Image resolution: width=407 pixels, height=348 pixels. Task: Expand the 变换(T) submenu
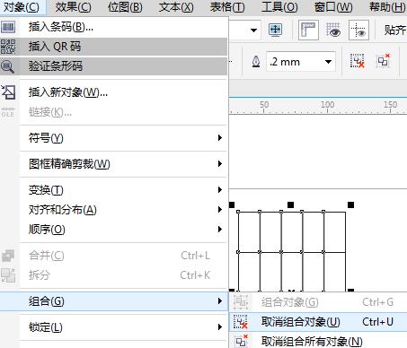114,190
